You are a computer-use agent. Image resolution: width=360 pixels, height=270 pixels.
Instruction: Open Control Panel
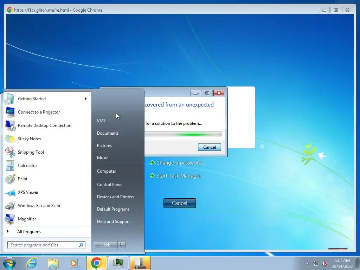[110, 185]
